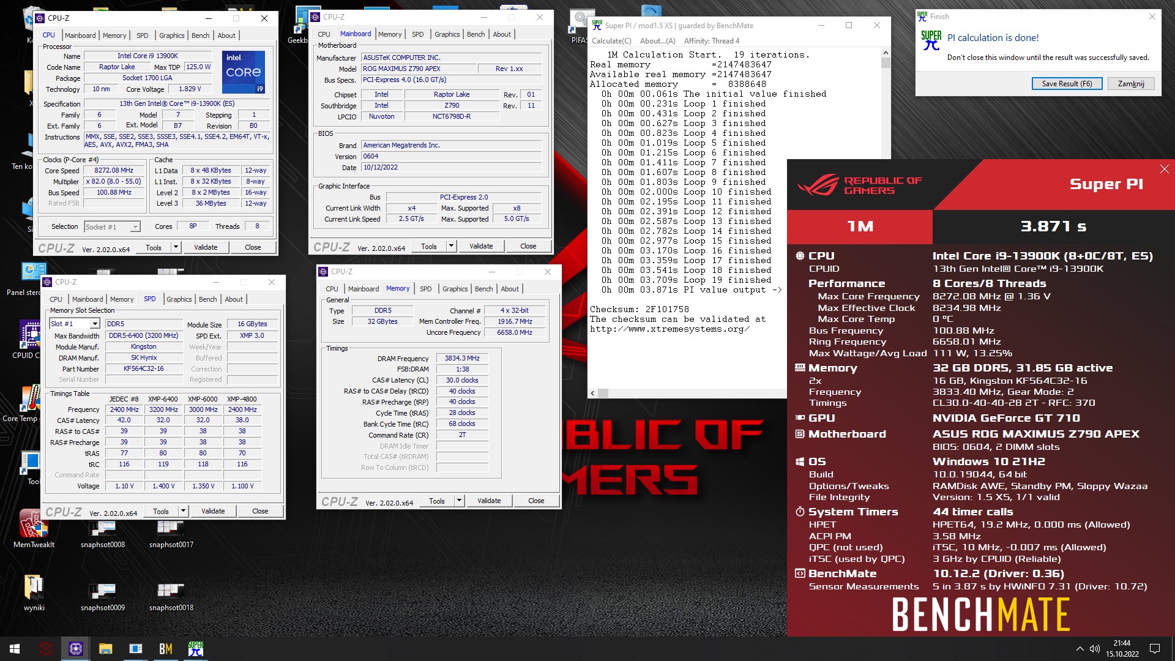This screenshot has width=1175, height=661.
Task: Click the Super PI vertical scrollbar up arrow
Action: point(886,54)
